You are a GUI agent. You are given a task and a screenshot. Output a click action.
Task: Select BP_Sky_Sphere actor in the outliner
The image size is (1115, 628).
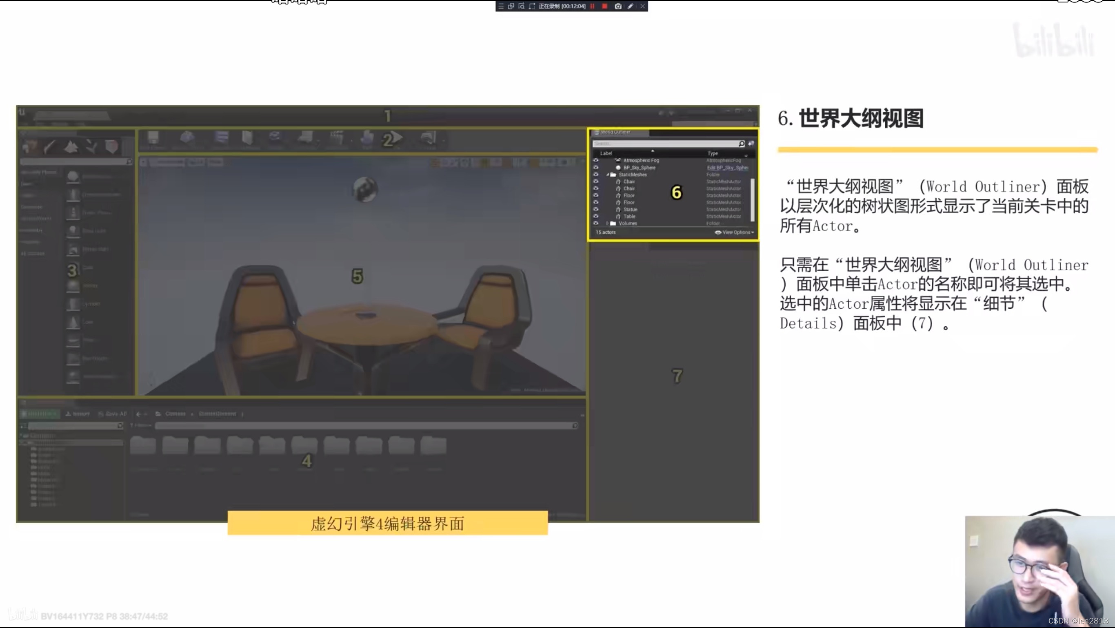pyautogui.click(x=639, y=167)
